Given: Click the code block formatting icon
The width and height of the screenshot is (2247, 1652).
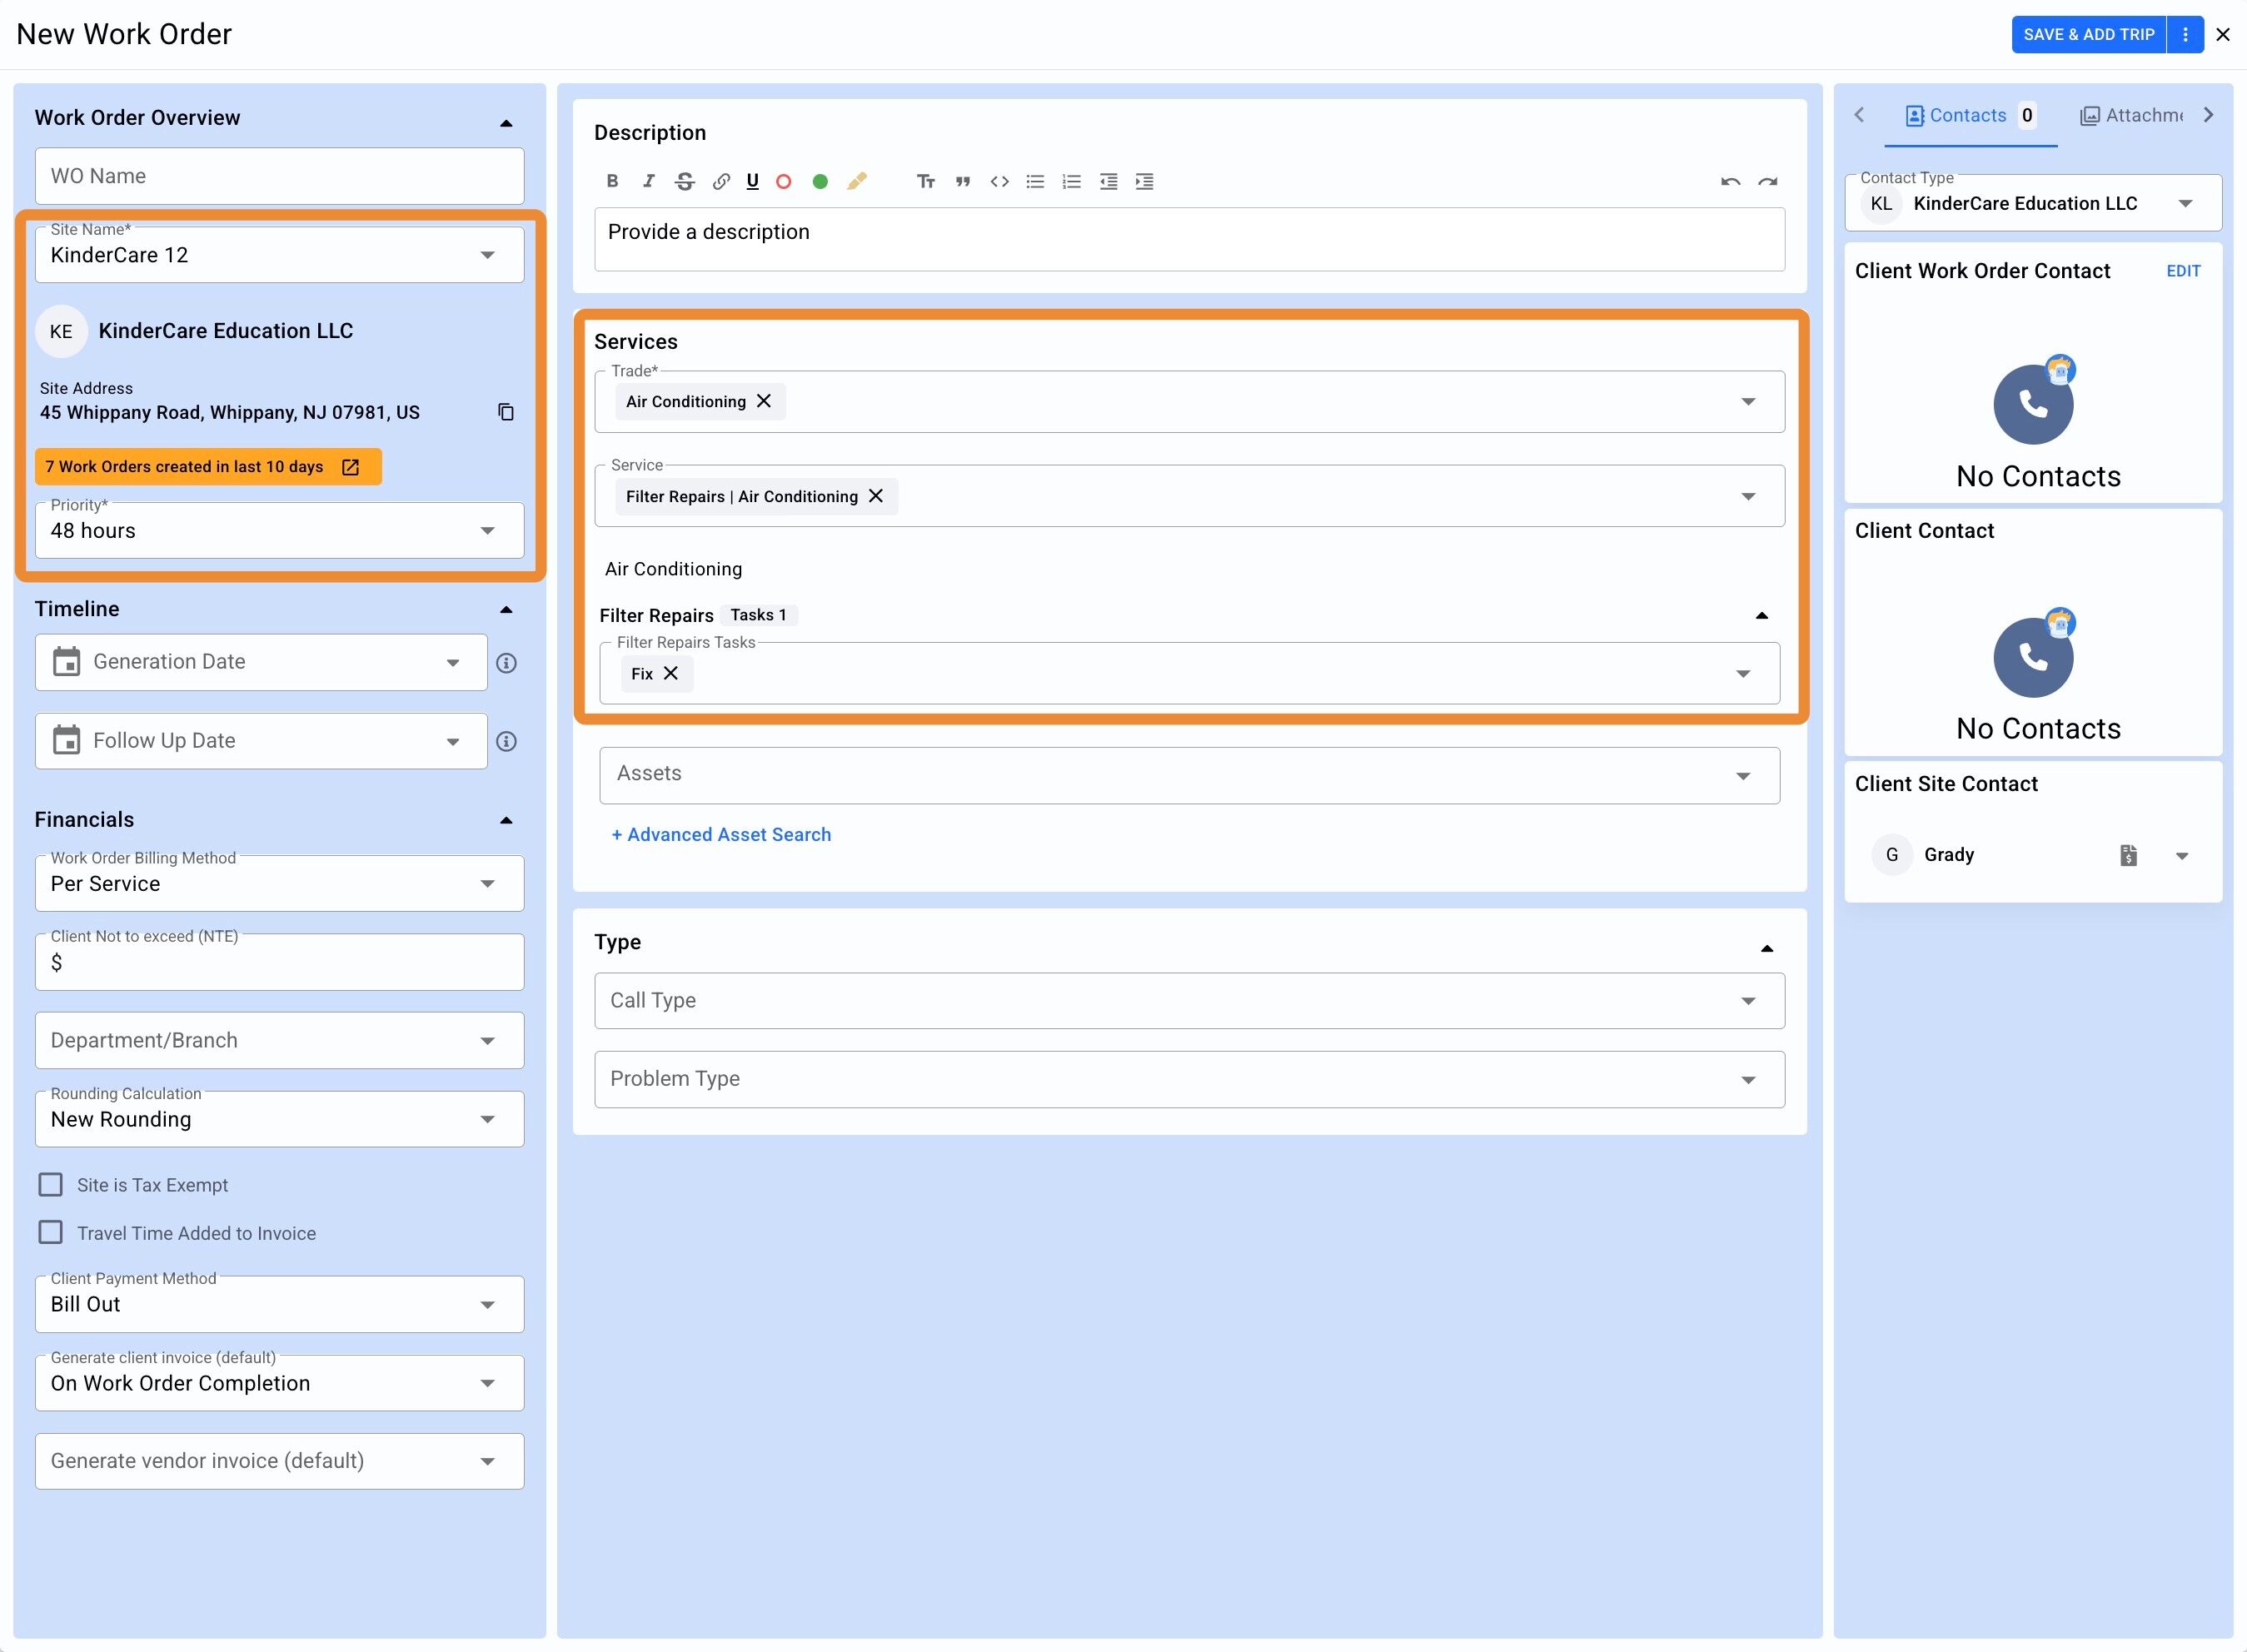Looking at the screenshot, I should click(x=999, y=181).
